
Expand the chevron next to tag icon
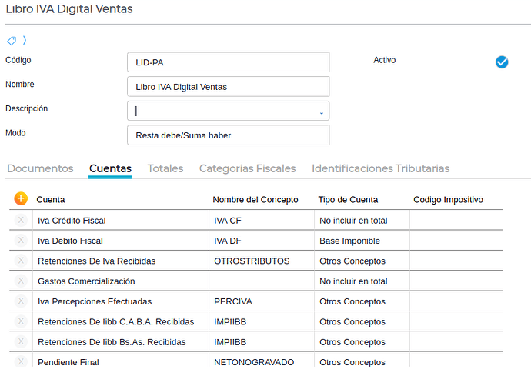point(25,41)
